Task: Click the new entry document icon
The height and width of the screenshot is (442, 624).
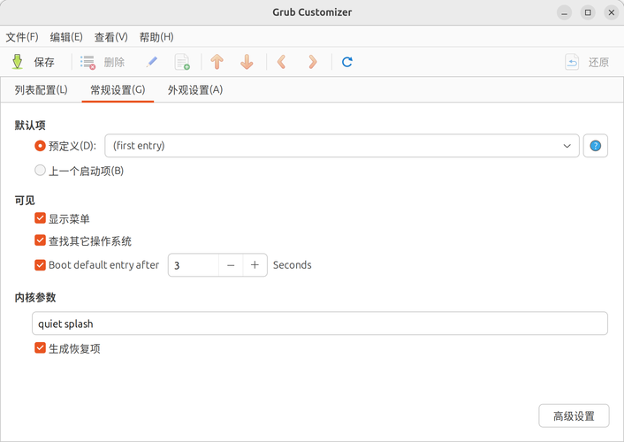Action: (x=182, y=62)
